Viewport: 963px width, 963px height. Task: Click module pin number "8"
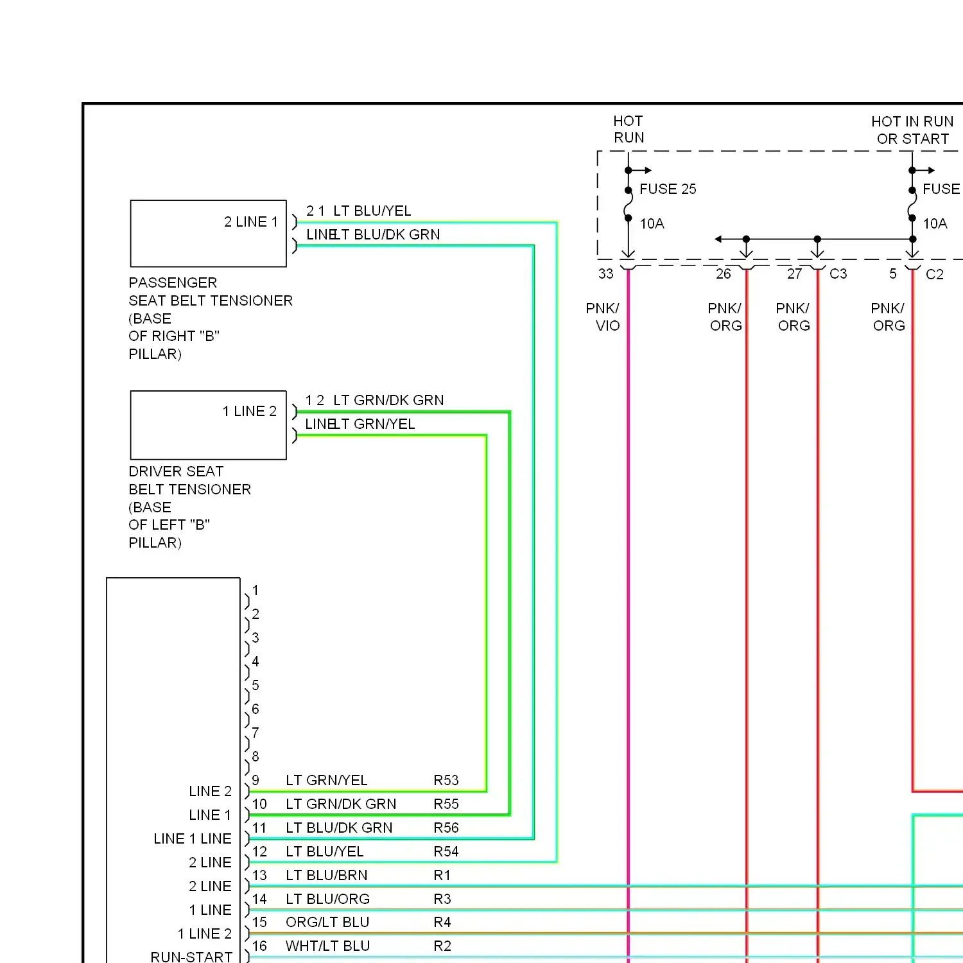[256, 756]
